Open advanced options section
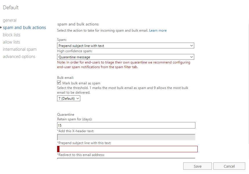Image resolution: width=249 pixels, height=174 pixels. coord(19,57)
